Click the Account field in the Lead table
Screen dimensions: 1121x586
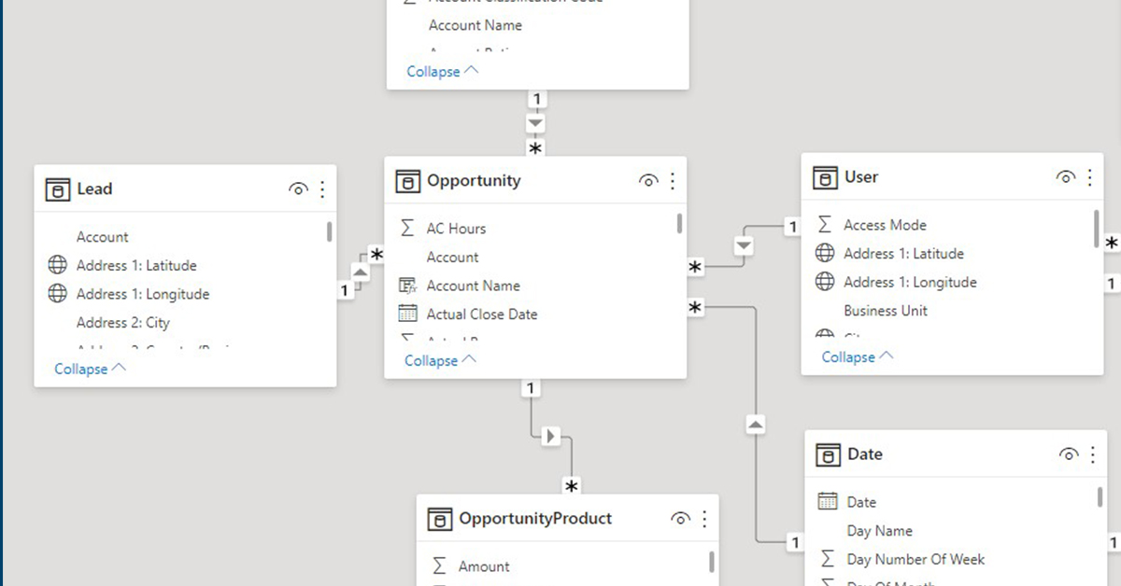click(103, 236)
